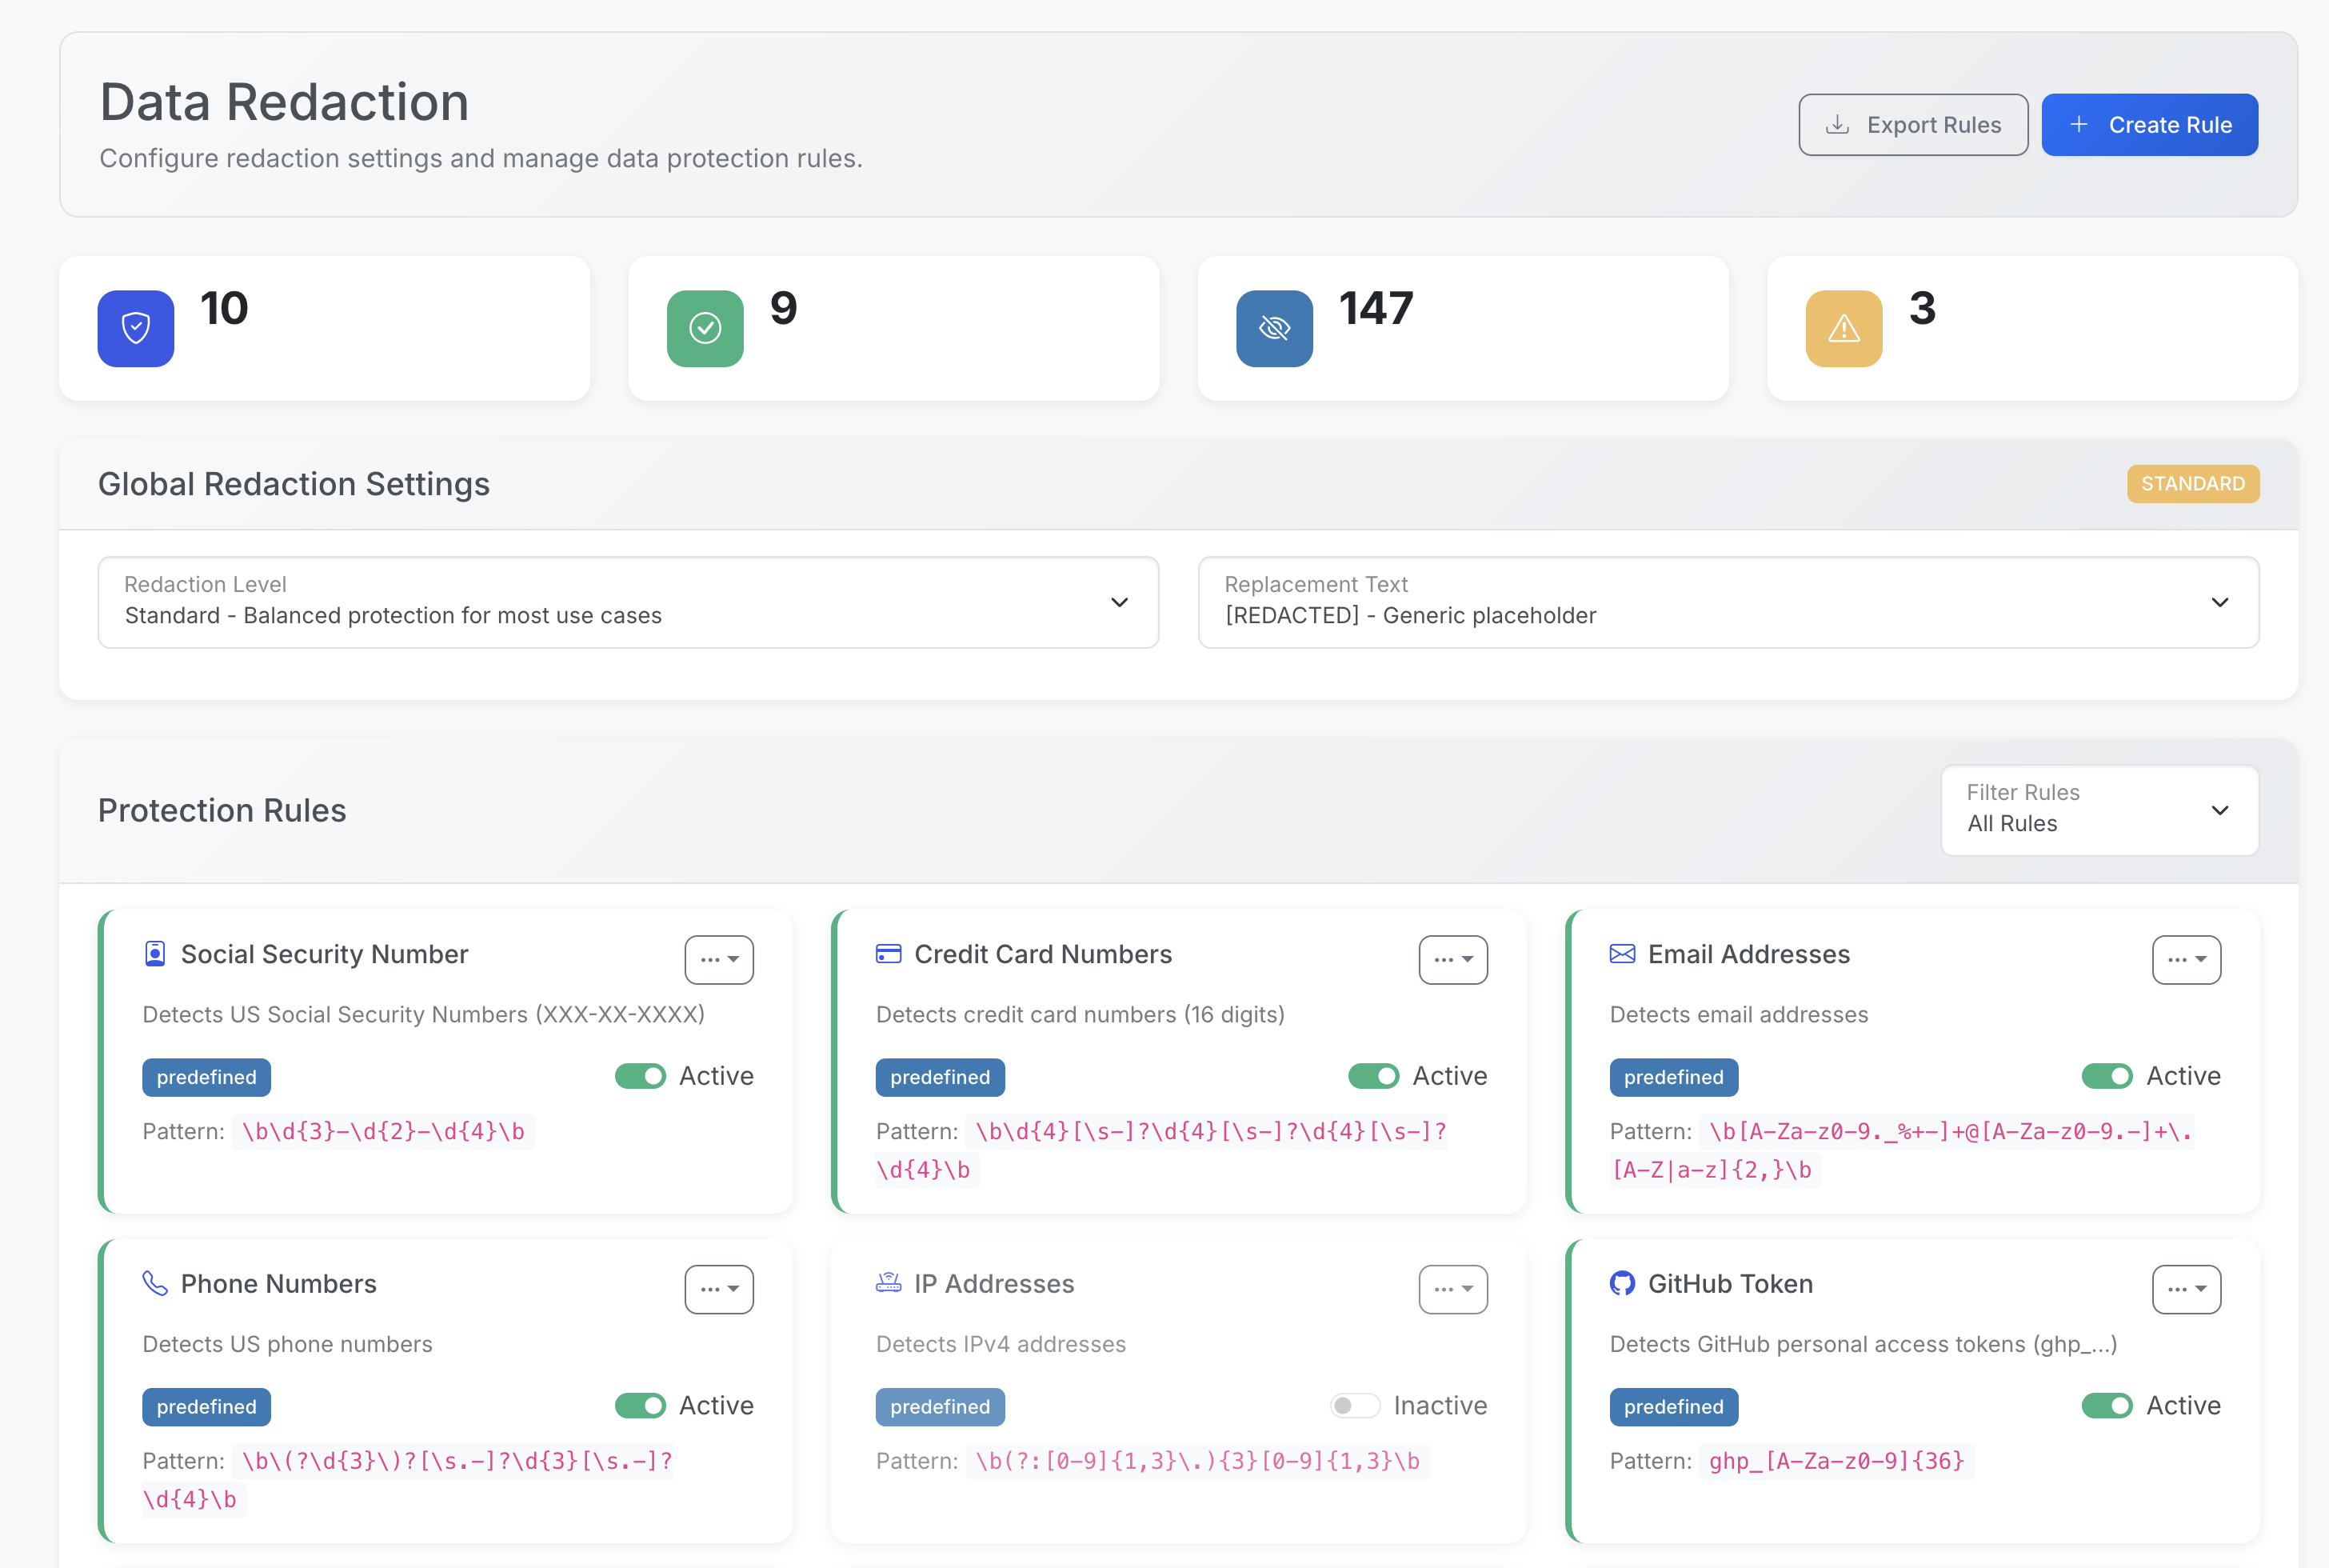The image size is (2329, 1568).
Task: Turn off the GitHub Token toggle
Action: tap(2106, 1405)
